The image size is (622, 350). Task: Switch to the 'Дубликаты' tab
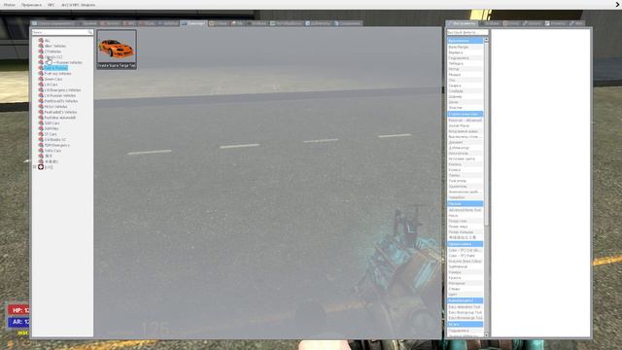(x=318, y=23)
